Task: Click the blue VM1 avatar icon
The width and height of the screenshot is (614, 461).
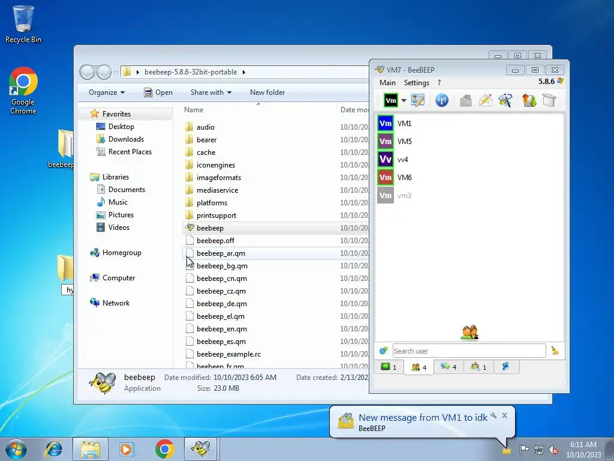Action: pos(386,124)
